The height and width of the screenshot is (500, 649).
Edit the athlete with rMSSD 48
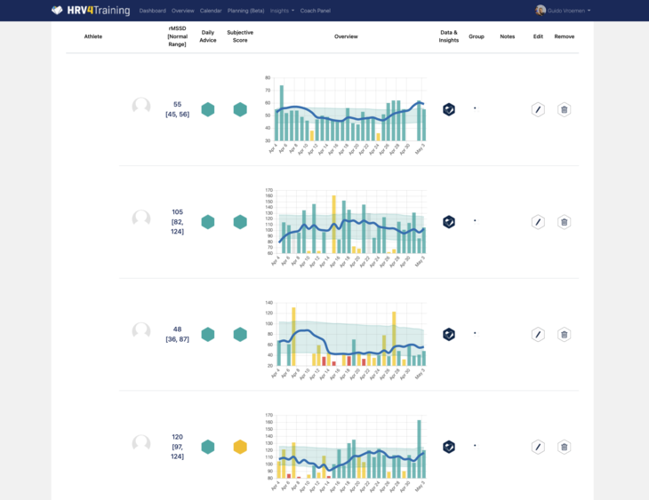pos(538,335)
